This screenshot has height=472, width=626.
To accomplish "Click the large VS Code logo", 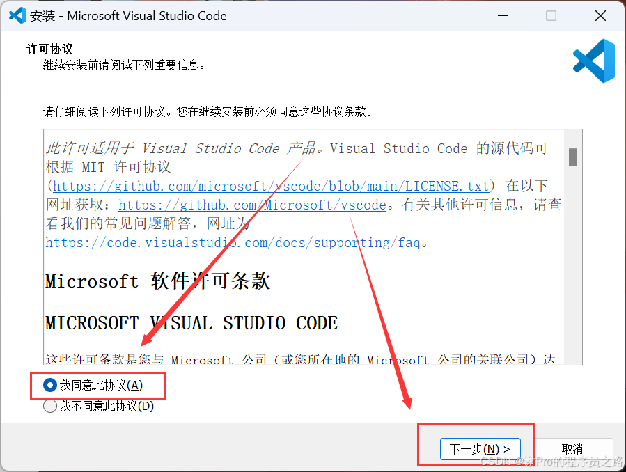I will tap(594, 61).
